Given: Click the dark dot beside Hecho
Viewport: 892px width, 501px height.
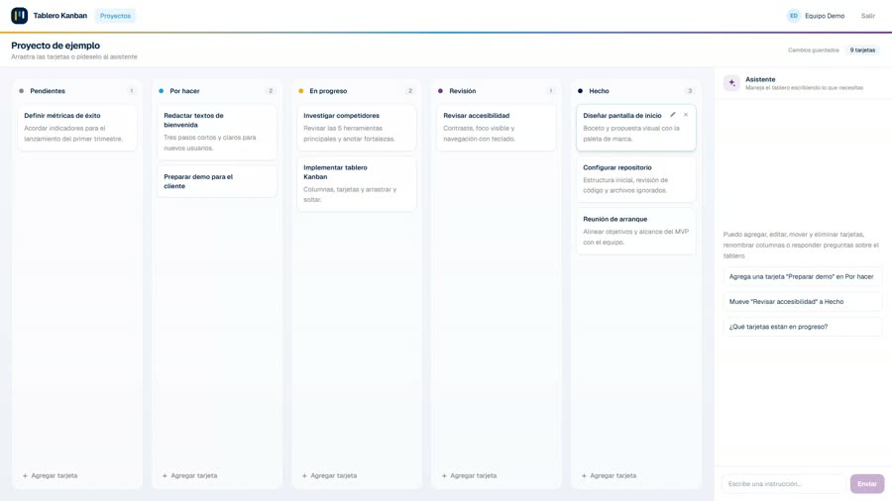Looking at the screenshot, I should click(x=580, y=91).
